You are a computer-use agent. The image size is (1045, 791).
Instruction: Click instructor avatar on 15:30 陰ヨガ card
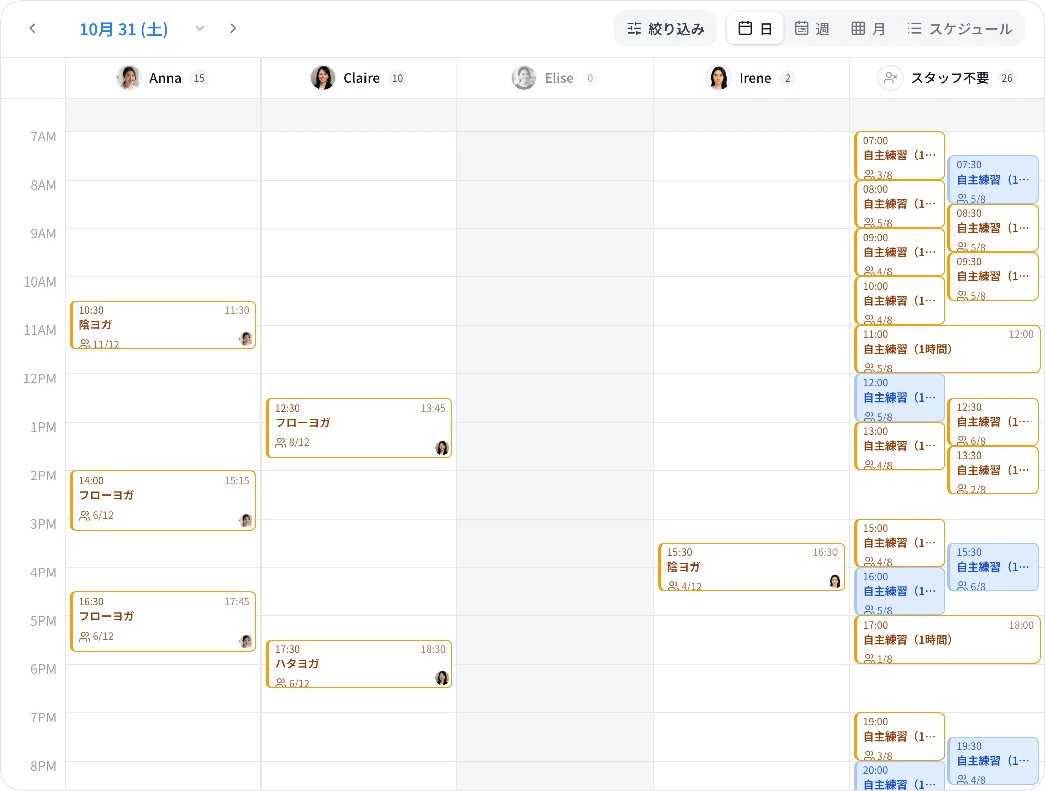click(834, 581)
